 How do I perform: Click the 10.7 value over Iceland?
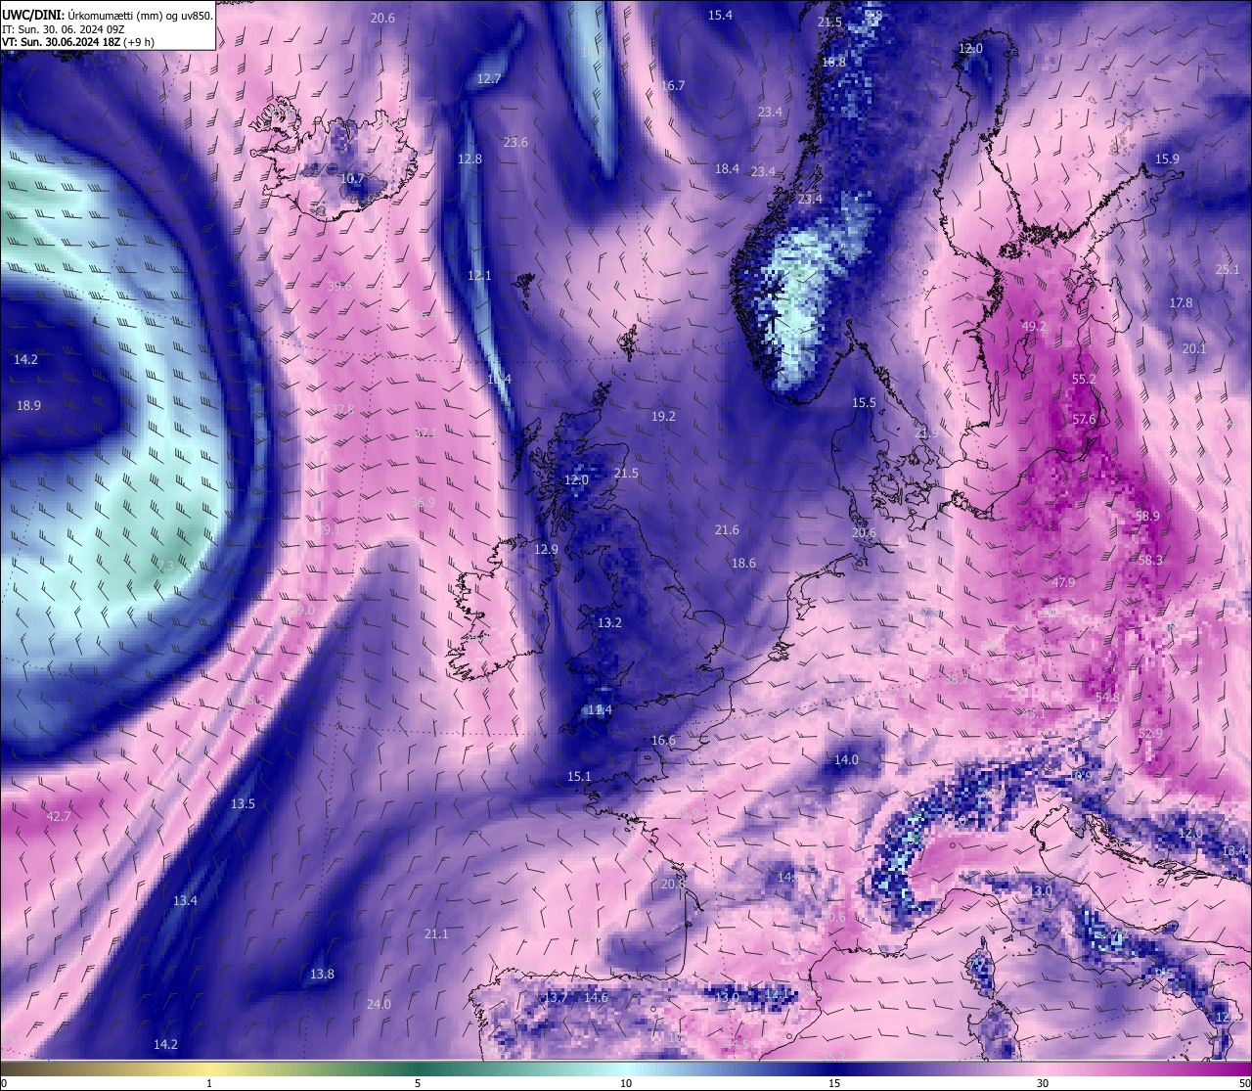point(351,178)
